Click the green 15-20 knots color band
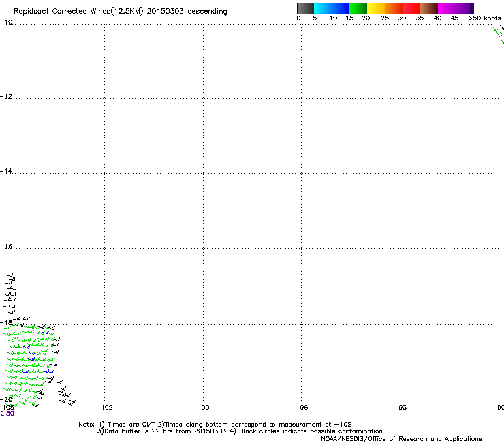 [358, 8]
